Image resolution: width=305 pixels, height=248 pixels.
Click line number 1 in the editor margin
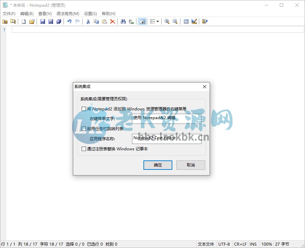click(x=4, y=30)
